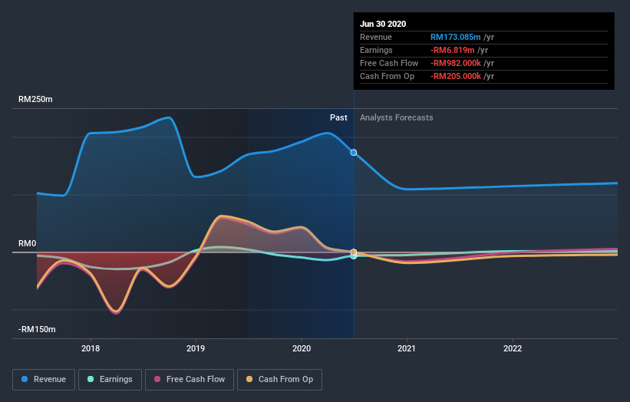Click the teal Earnings legend color dot
This screenshot has height=402, width=630.
[x=91, y=379]
